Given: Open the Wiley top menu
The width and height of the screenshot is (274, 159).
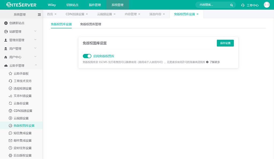Looking at the screenshot, I should click(x=52, y=5).
